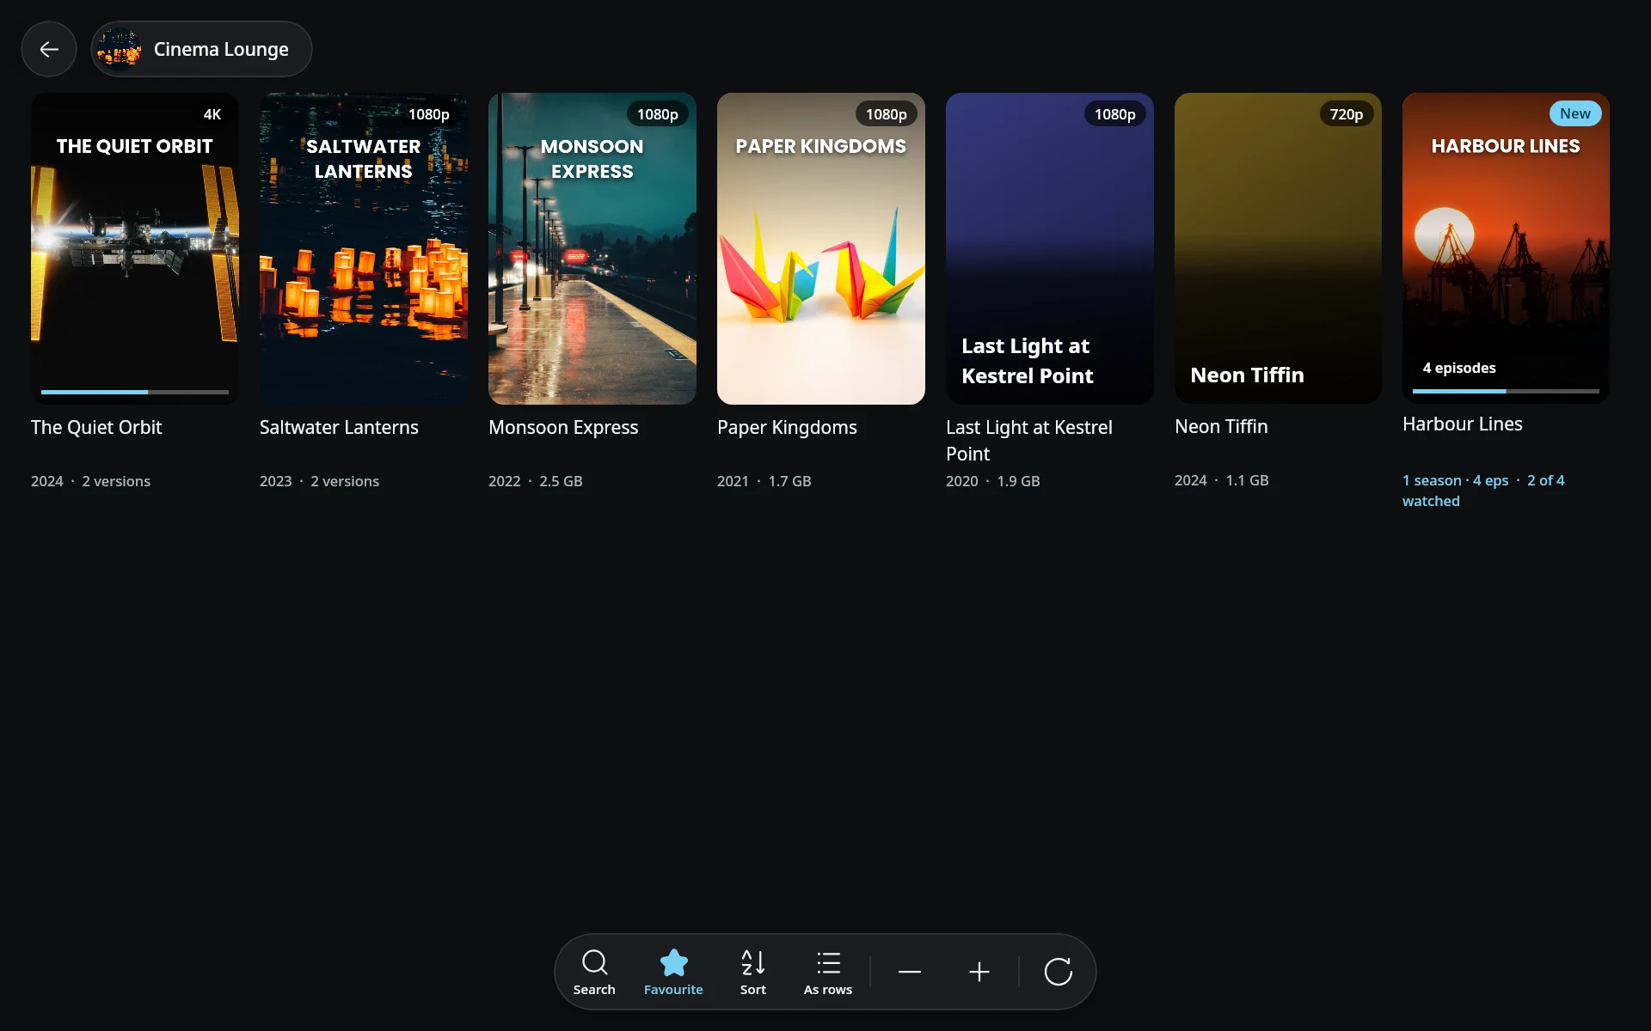Open the Search tool
This screenshot has width=1651, height=1031.
[594, 972]
